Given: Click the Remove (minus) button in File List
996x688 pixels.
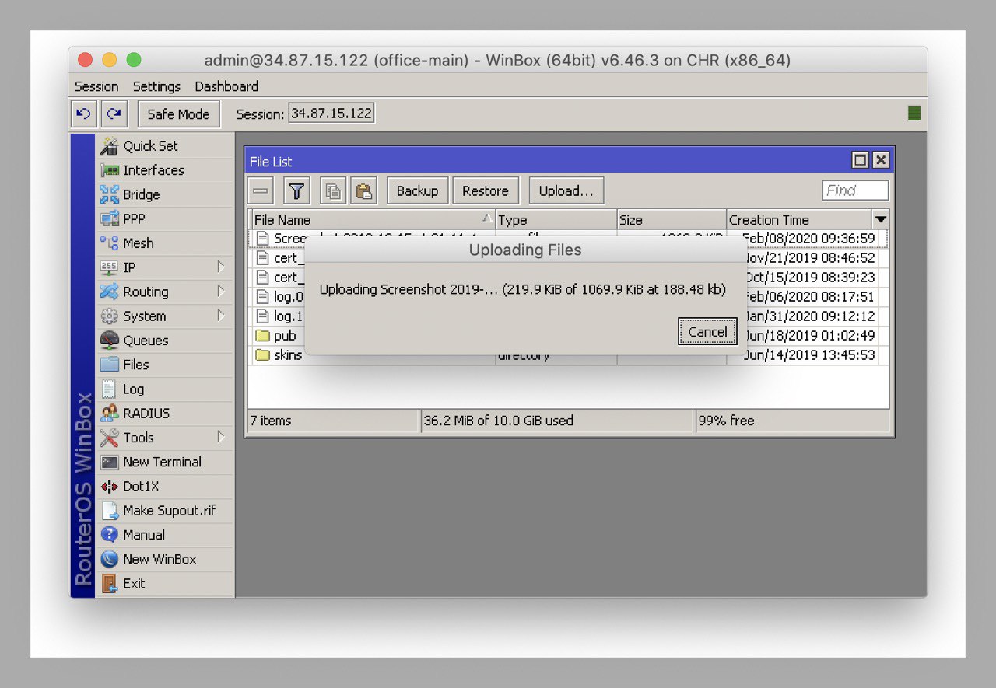Looking at the screenshot, I should pos(261,190).
